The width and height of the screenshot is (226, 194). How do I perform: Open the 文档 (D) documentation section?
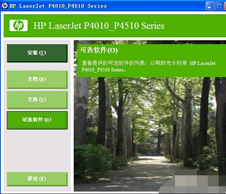(37, 80)
